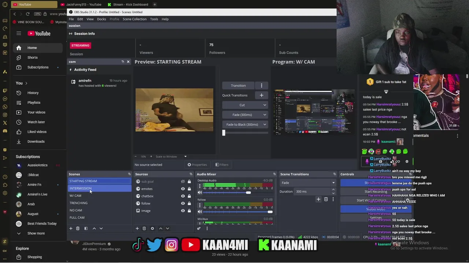469x263 pixels.
Task: Open the Edit menu in OBS
Action: 80,19
